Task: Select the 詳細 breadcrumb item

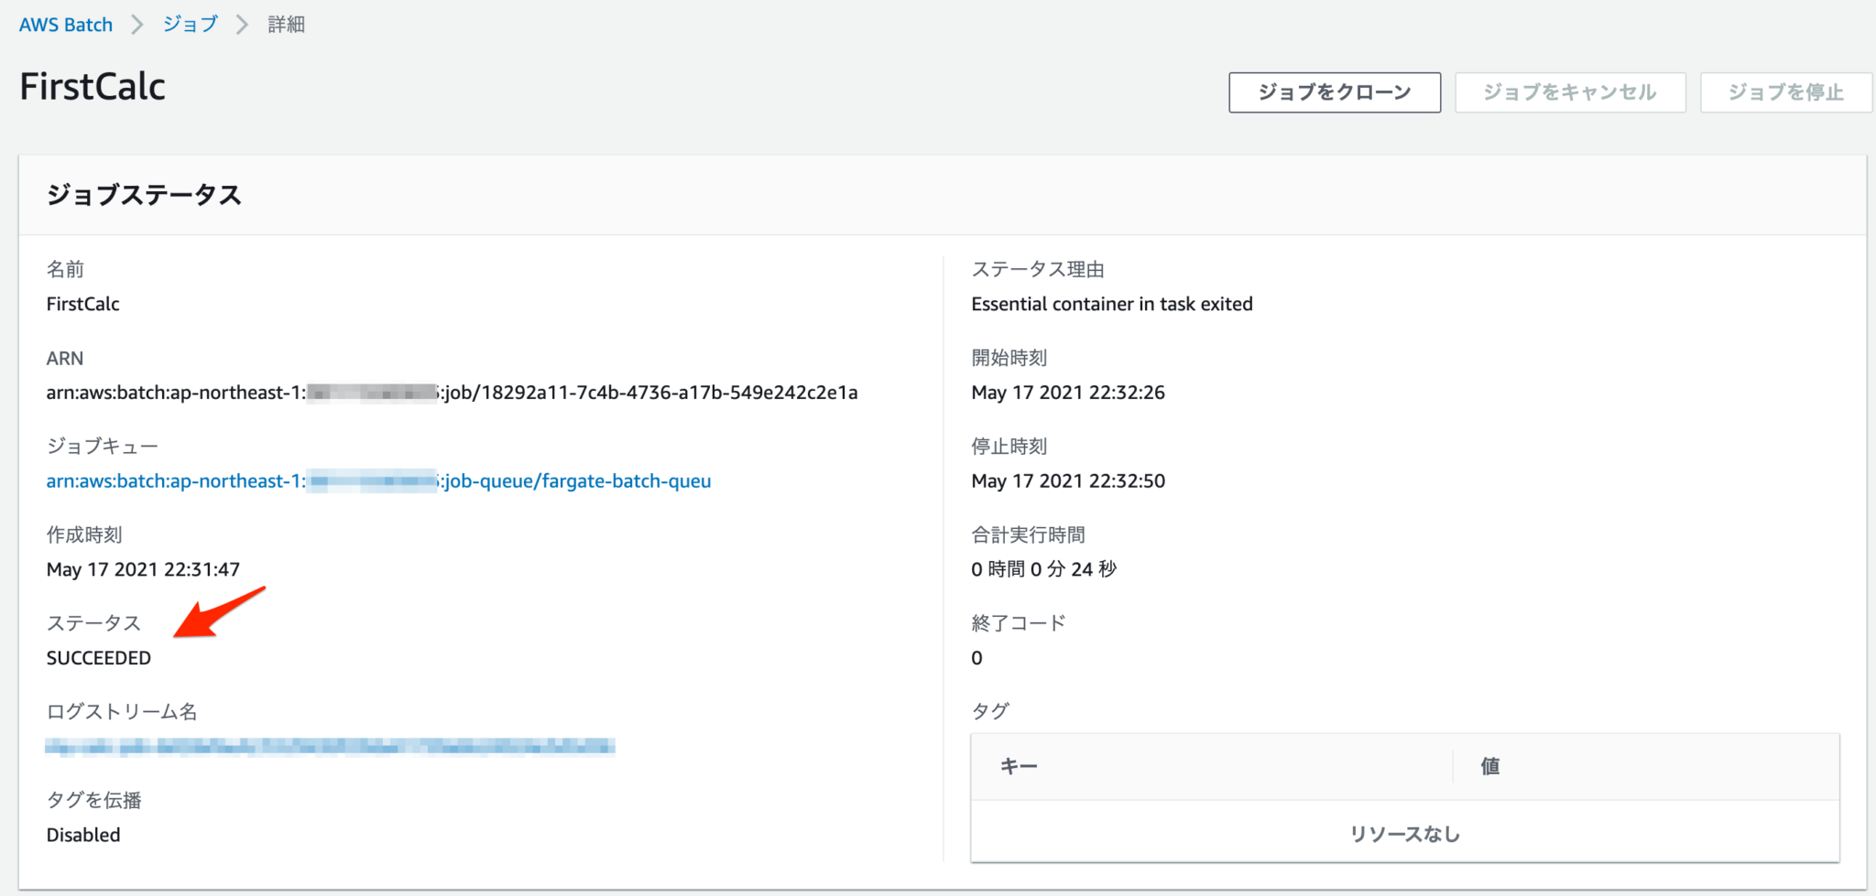Action: [284, 24]
